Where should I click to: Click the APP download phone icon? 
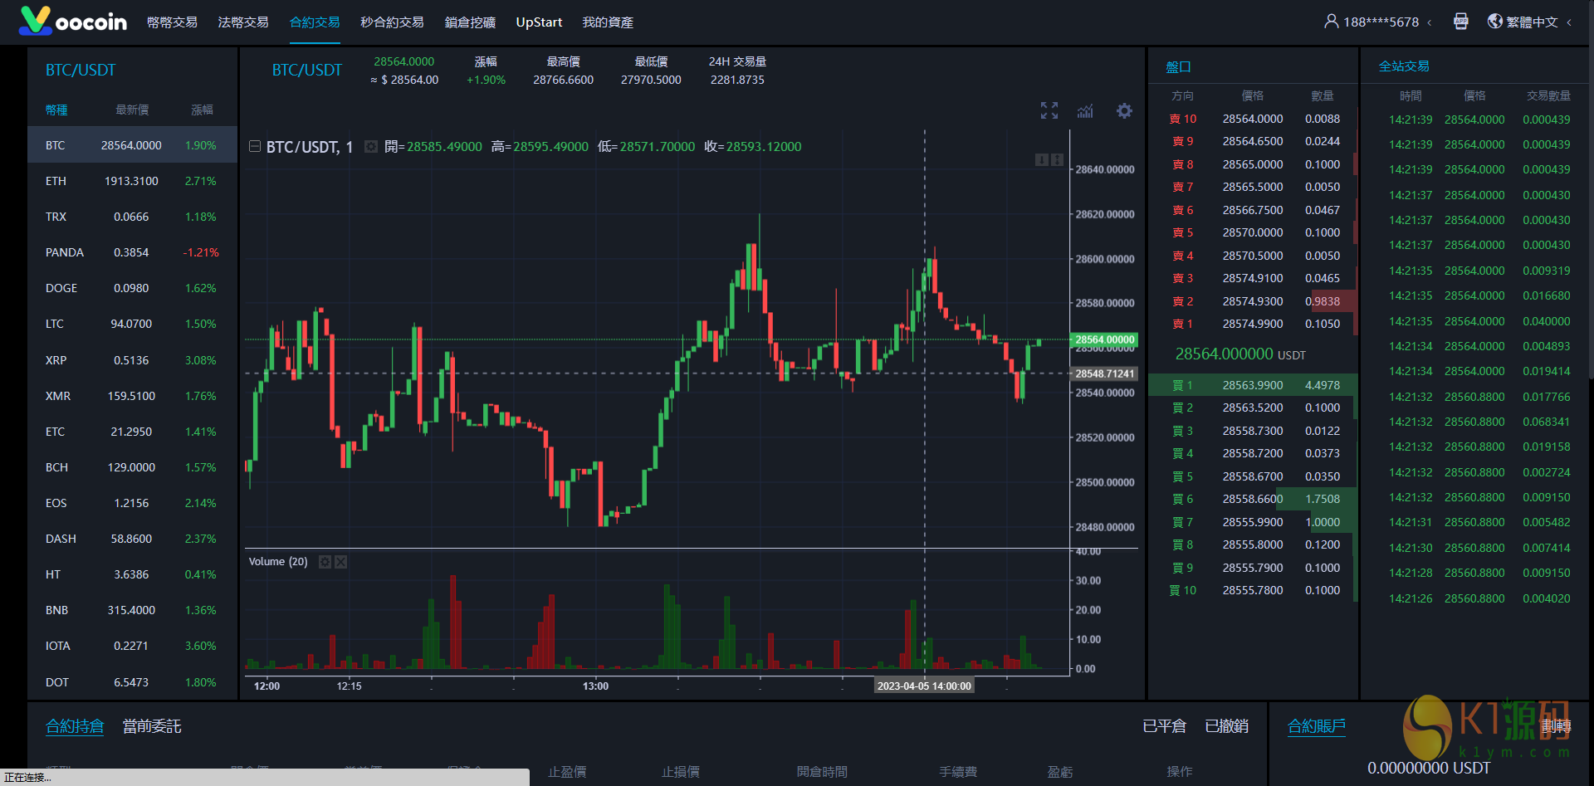(1461, 22)
